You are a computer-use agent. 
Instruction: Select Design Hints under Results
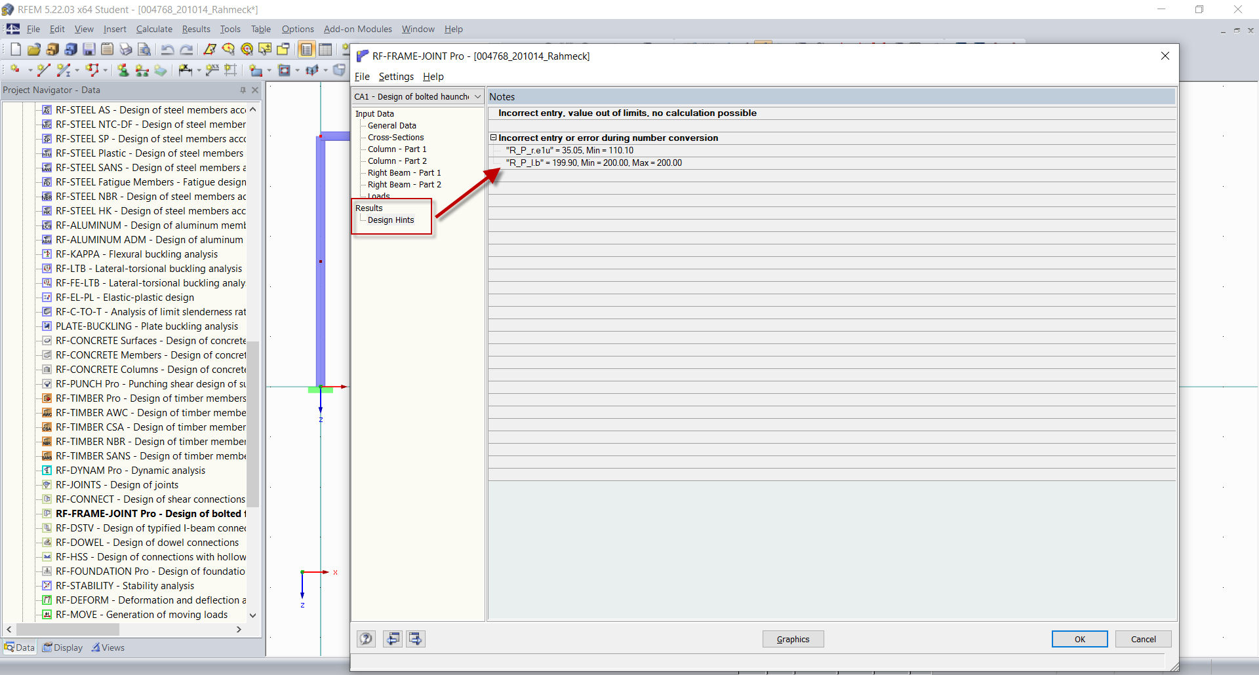pyautogui.click(x=391, y=220)
